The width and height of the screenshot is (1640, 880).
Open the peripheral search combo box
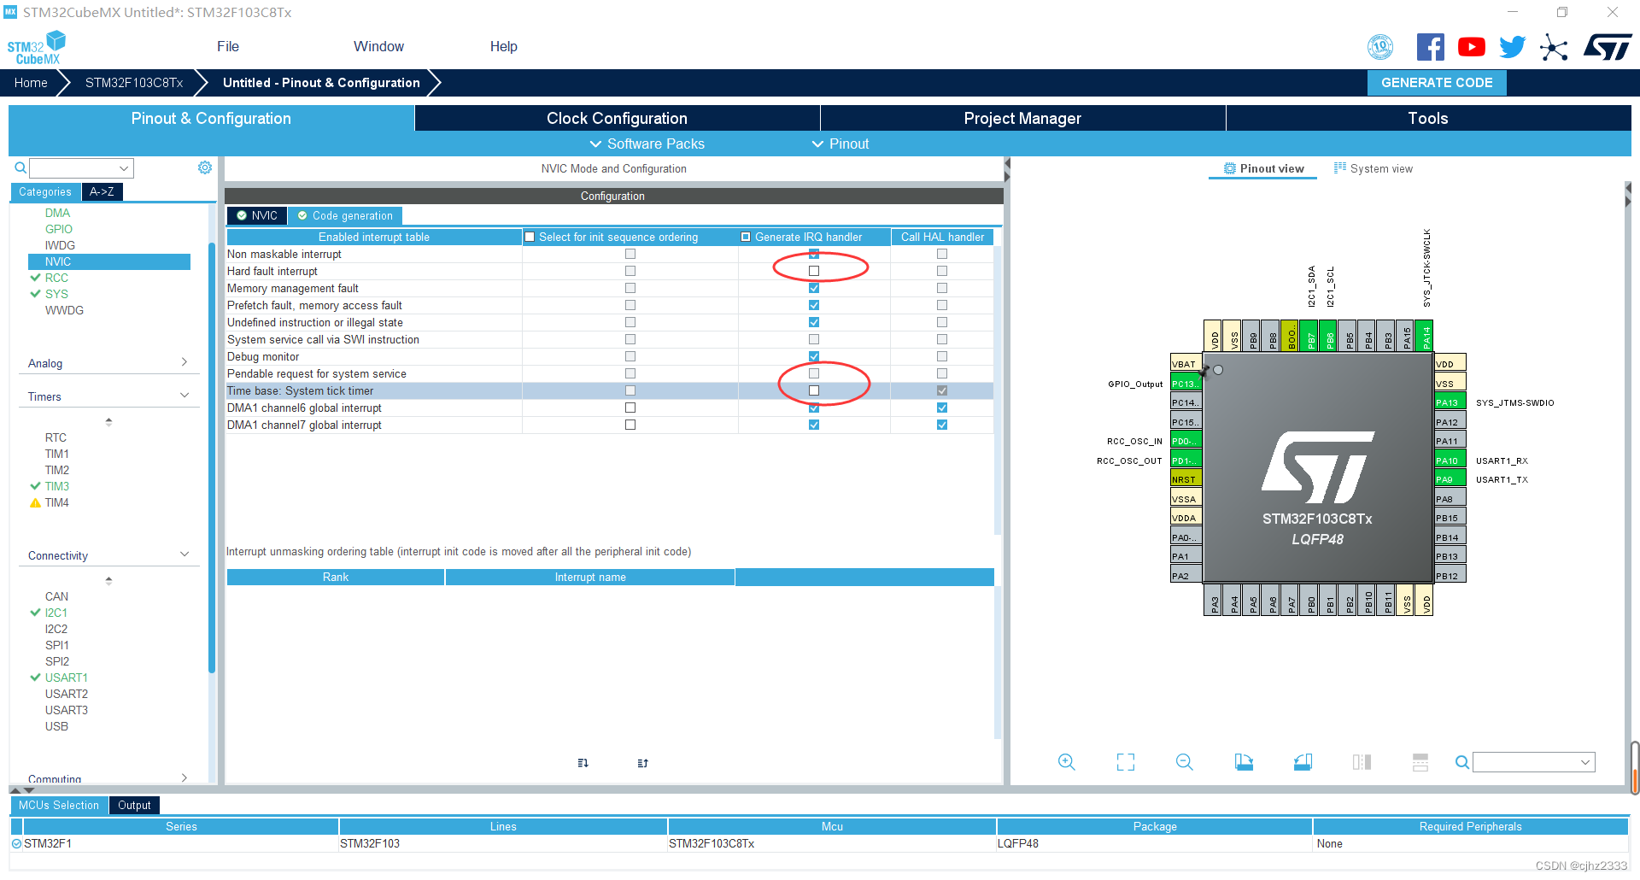tap(81, 168)
